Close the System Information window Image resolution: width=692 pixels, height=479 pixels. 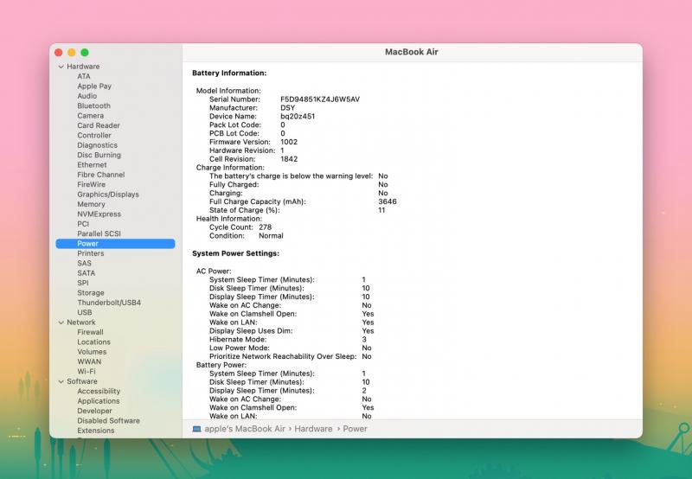coord(58,53)
